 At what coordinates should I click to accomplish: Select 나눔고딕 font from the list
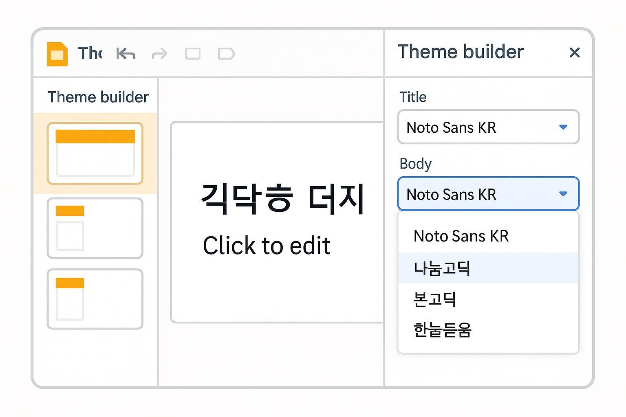[x=442, y=268]
